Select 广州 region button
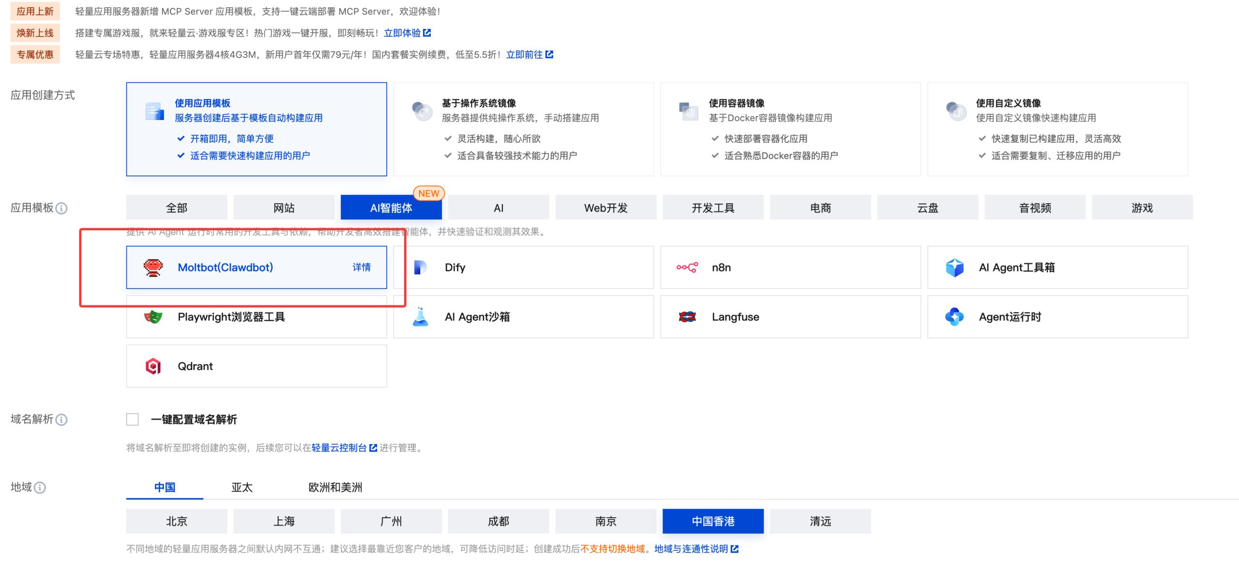1239x571 pixels. pyautogui.click(x=391, y=521)
